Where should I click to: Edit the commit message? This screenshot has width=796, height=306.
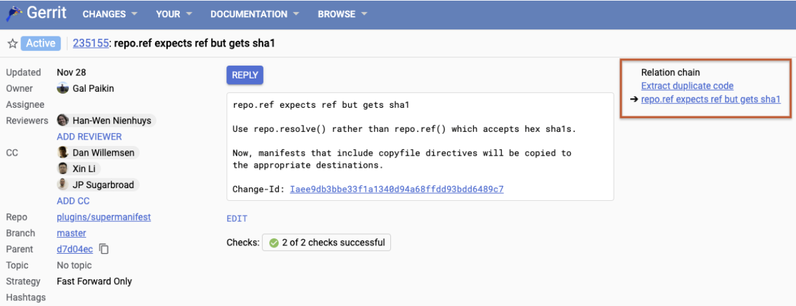[237, 219]
